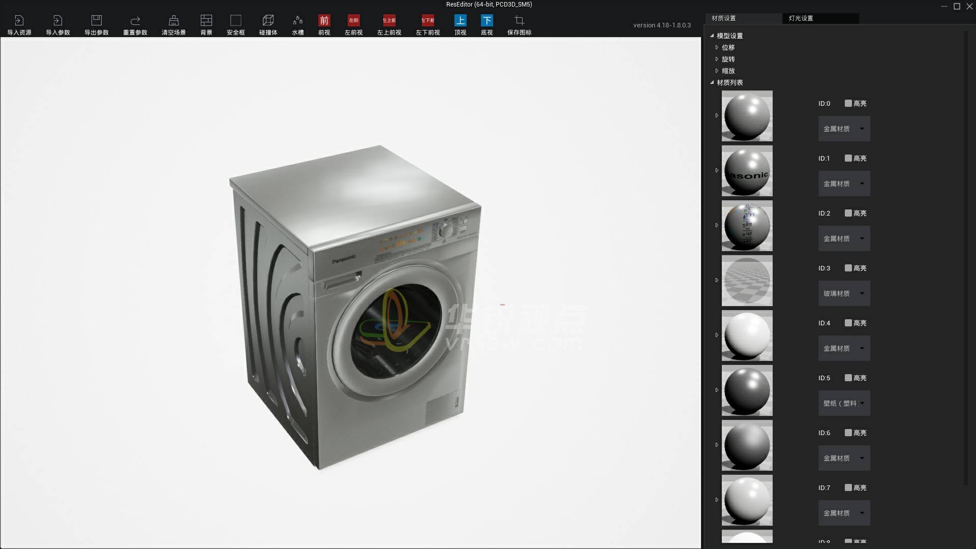Close the ResEditor window

click(x=969, y=6)
